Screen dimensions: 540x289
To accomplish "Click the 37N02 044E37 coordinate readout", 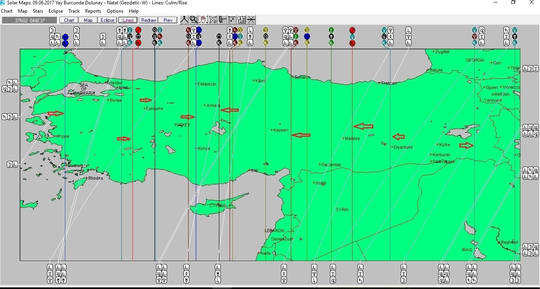I will [x=30, y=20].
